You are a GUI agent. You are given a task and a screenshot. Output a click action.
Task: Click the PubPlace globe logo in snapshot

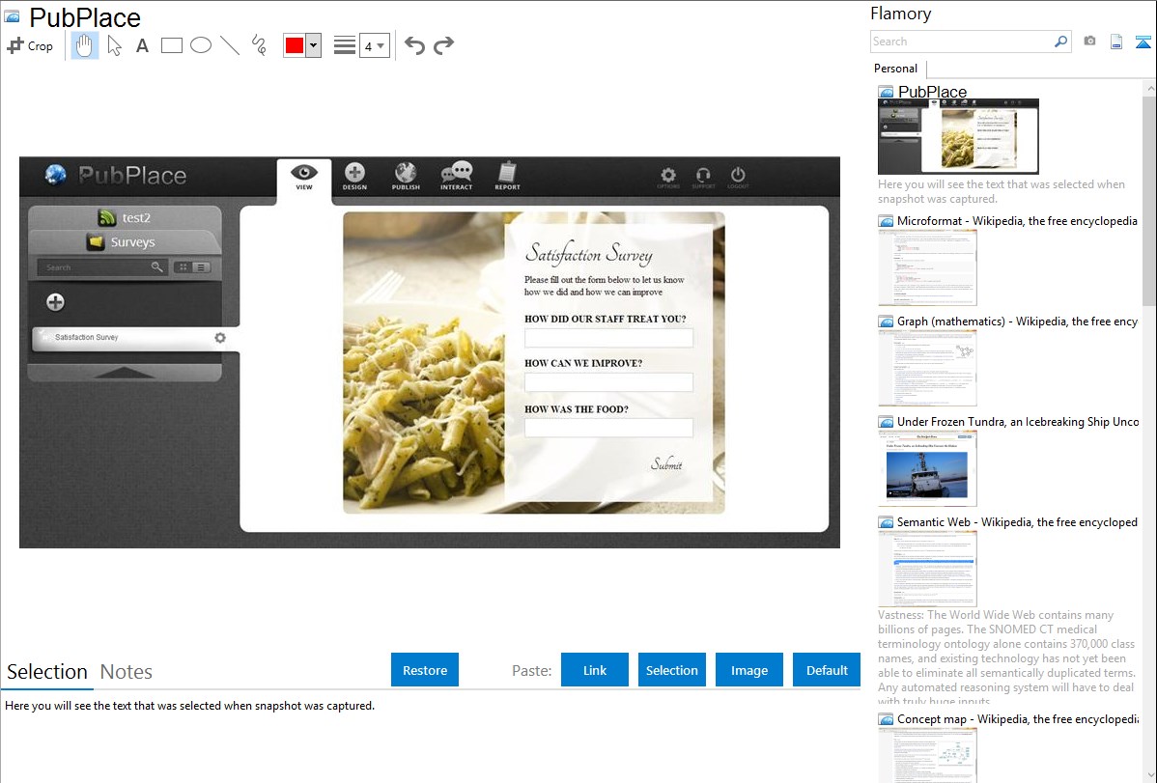click(55, 175)
